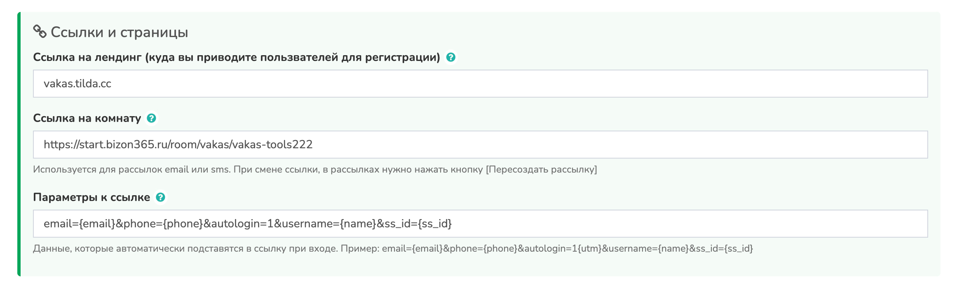Click the chain link icon beside the section heading
This screenshot has width=957, height=285.
(40, 32)
